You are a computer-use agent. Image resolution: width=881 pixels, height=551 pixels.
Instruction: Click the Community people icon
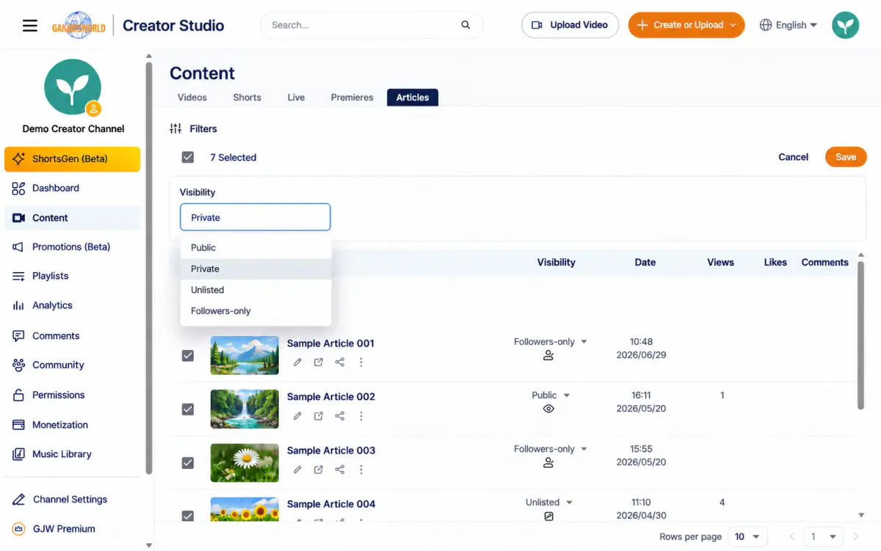[x=18, y=365]
